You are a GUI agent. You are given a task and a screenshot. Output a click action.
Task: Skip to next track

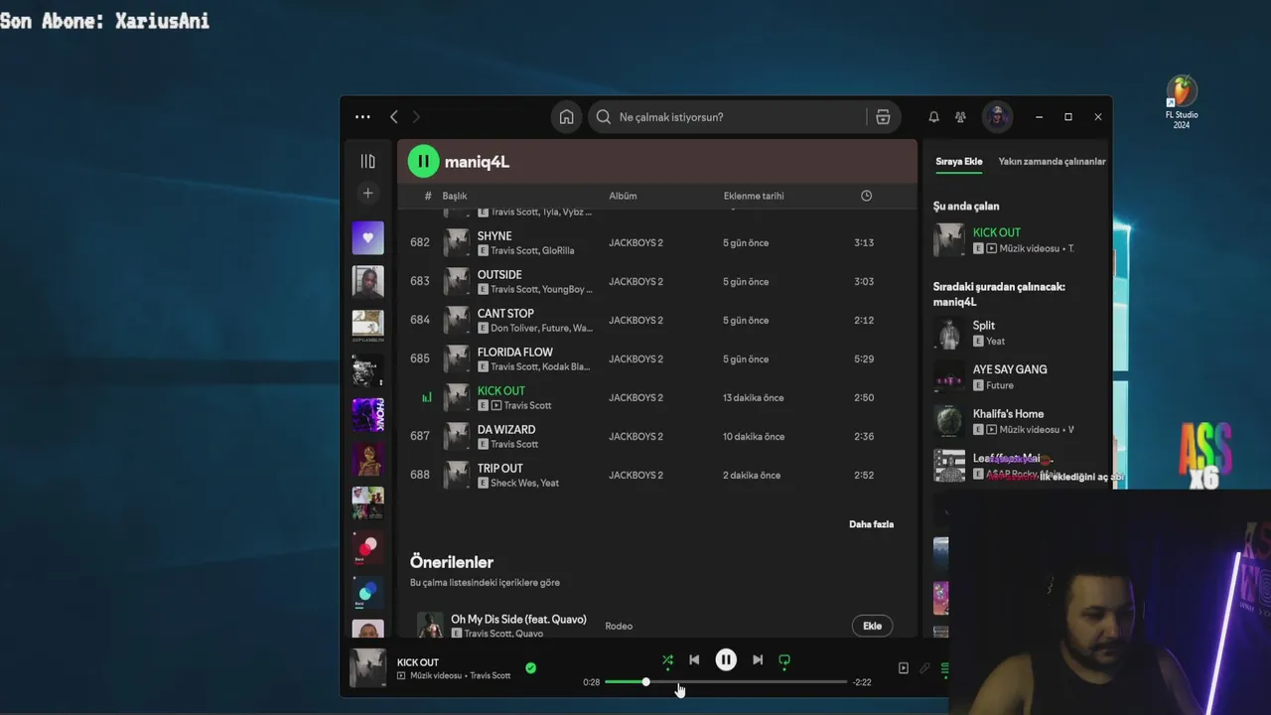pyautogui.click(x=758, y=659)
